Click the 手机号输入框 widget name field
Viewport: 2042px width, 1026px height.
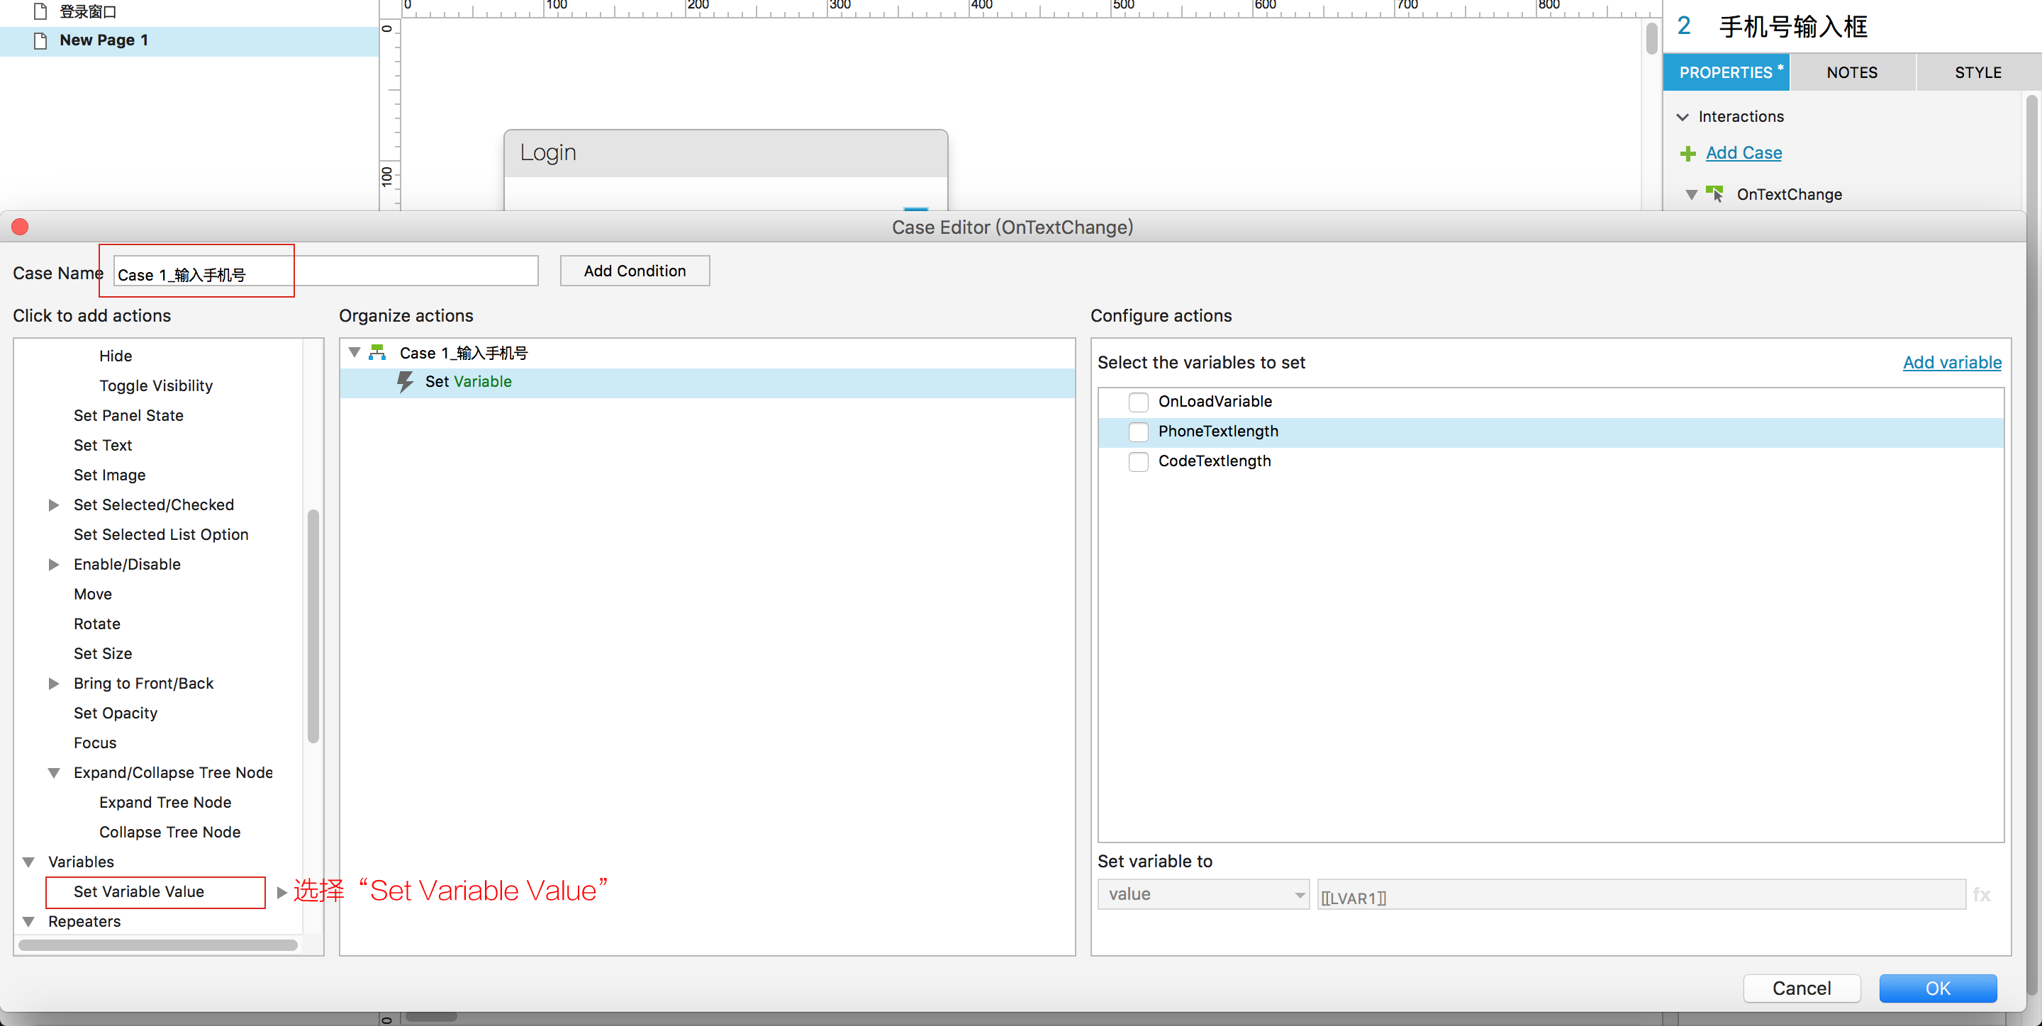[x=1793, y=26]
